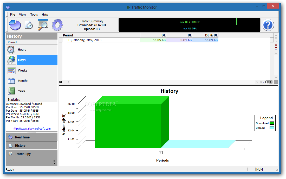286x179 pixels.
Task: Click Download green legend swatch
Action: point(272,123)
